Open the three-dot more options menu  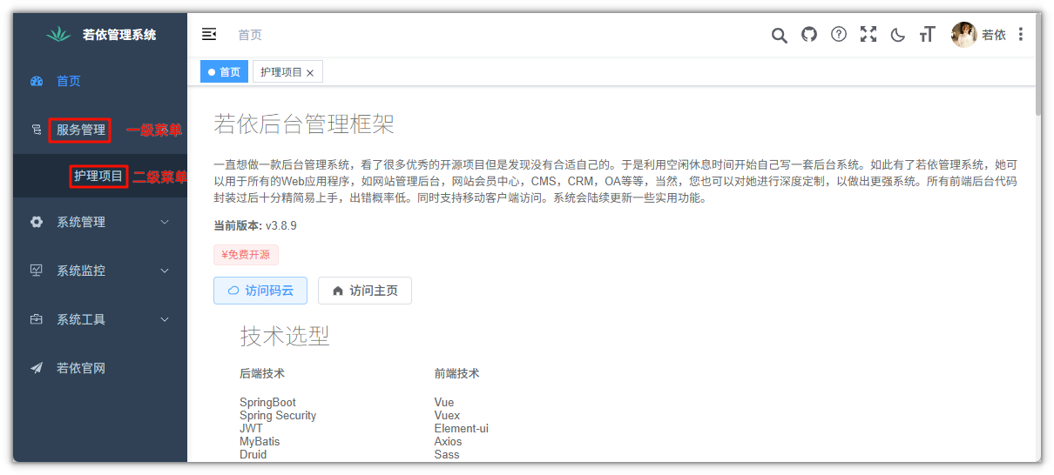[1021, 35]
